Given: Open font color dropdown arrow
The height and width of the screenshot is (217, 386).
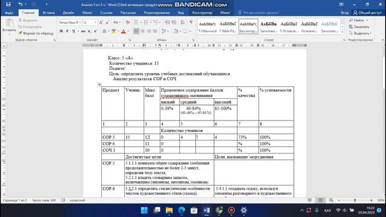Looking at the screenshot, I should (x=128, y=31).
